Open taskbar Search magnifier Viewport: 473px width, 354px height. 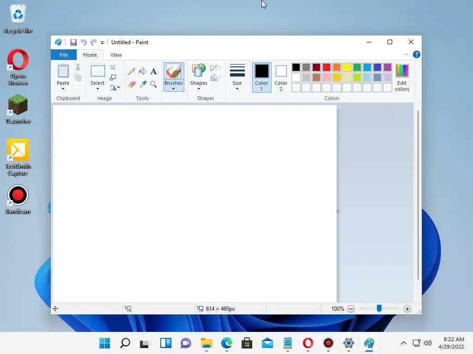click(125, 343)
